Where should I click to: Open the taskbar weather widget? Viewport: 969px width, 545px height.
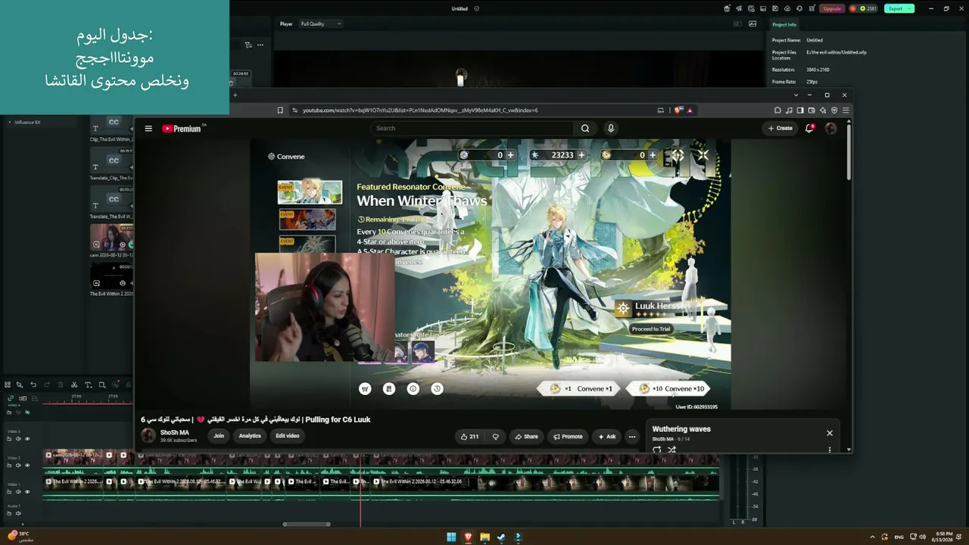(x=20, y=536)
